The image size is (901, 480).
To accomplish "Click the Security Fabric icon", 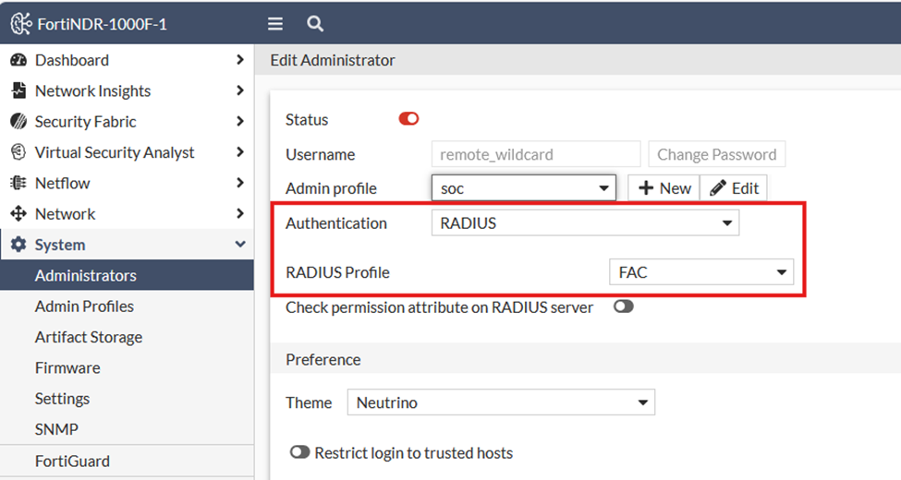I will 18,121.
